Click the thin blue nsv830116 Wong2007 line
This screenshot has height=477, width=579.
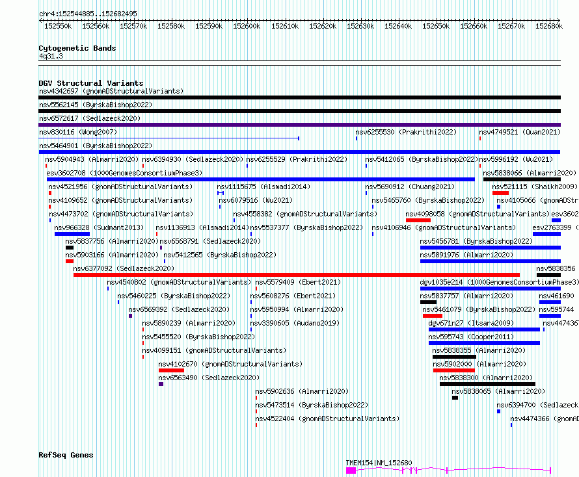(x=168, y=138)
